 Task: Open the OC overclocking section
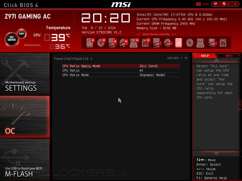click(x=25, y=117)
